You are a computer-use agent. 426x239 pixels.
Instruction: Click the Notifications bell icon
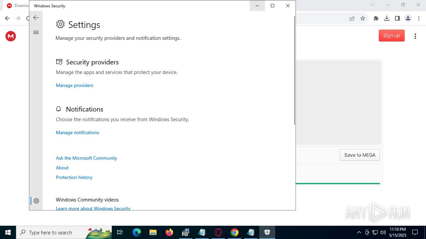pyautogui.click(x=59, y=109)
